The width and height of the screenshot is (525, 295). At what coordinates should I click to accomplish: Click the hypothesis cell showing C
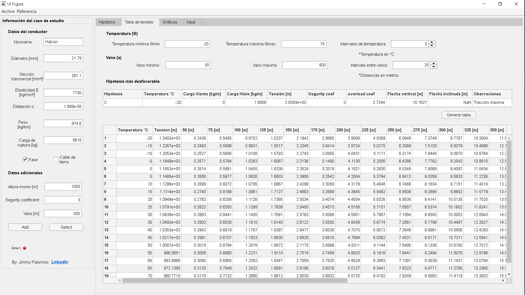pos(123,102)
